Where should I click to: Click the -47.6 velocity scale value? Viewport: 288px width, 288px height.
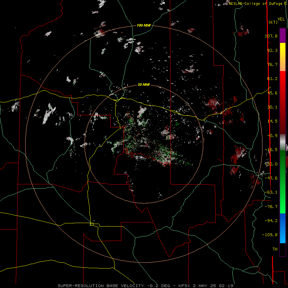tap(271, 178)
